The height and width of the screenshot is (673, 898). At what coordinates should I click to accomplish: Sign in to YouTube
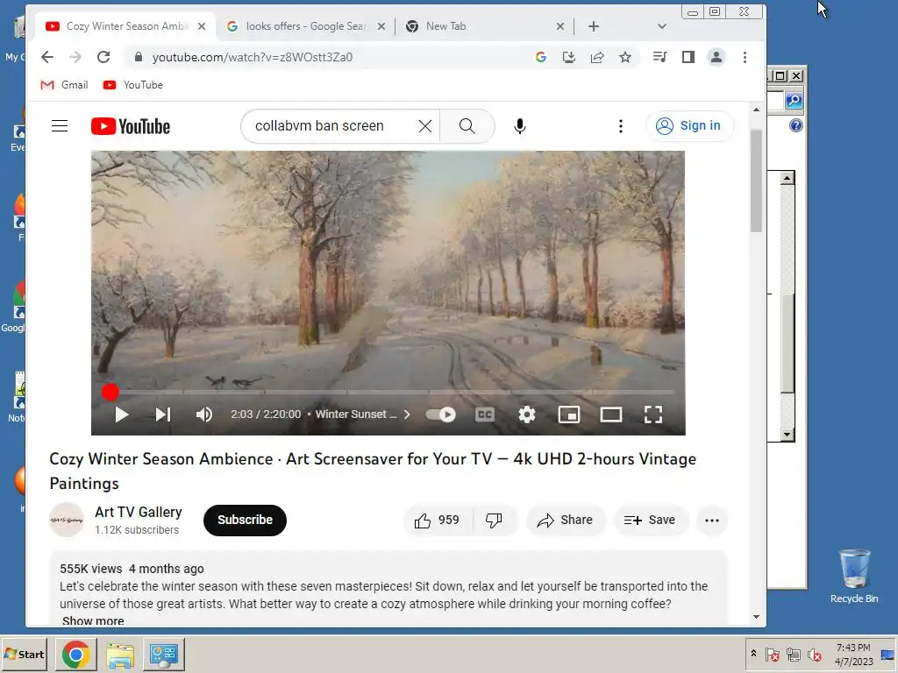(689, 126)
